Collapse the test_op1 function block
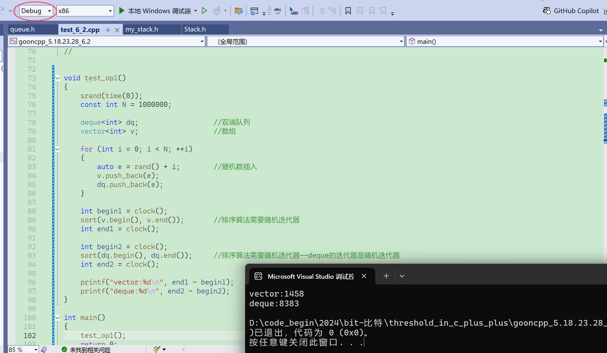This screenshot has height=353, width=607. coord(58,78)
